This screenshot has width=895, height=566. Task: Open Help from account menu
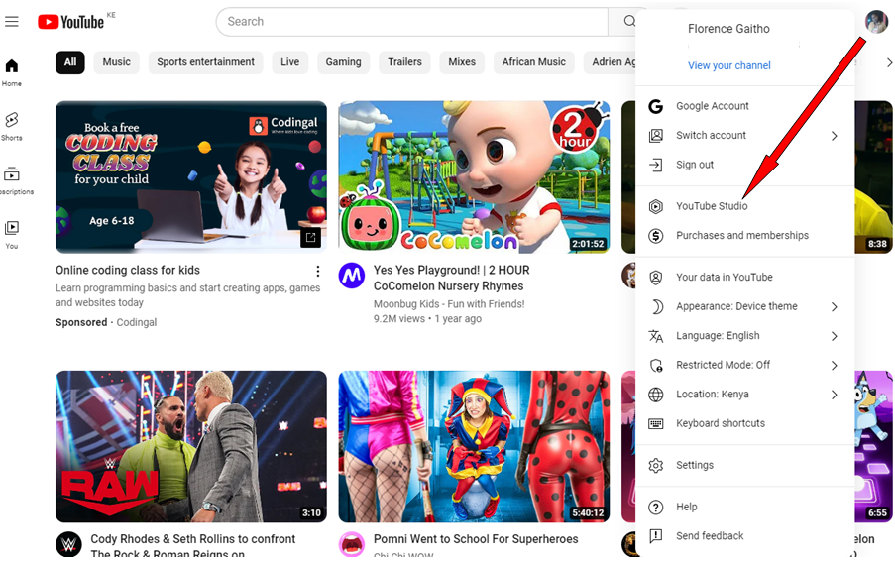coord(745,507)
